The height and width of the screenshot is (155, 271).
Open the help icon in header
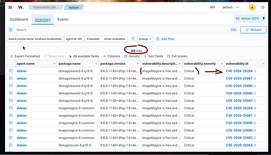(x=263, y=7)
